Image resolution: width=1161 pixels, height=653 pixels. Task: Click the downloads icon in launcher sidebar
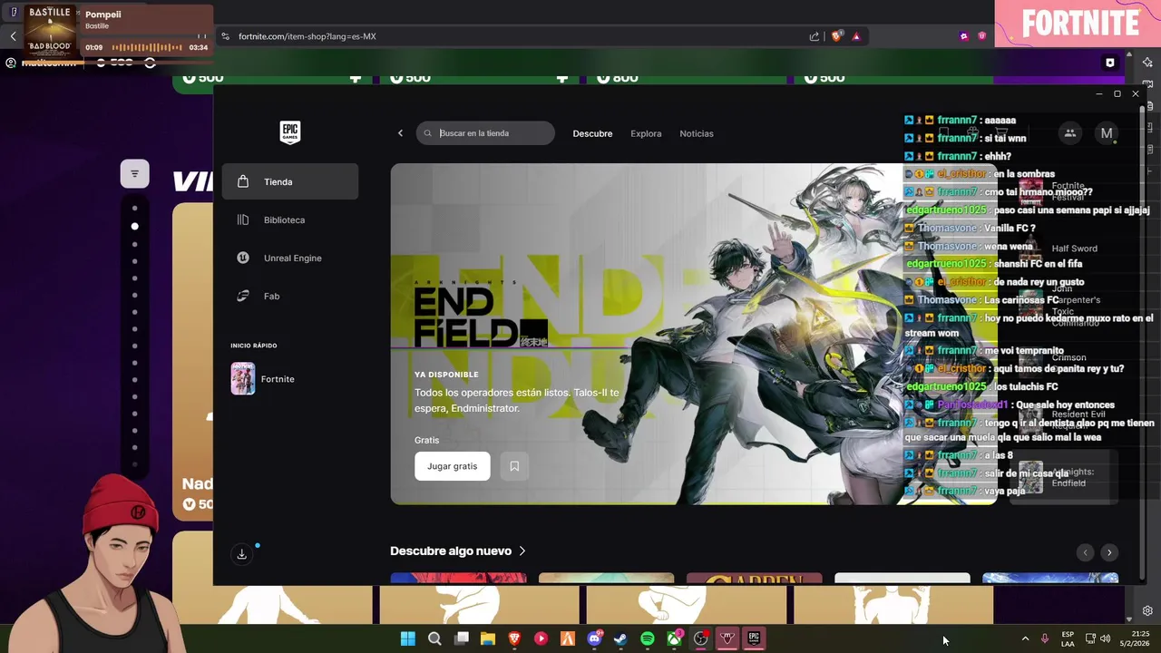[242, 554]
